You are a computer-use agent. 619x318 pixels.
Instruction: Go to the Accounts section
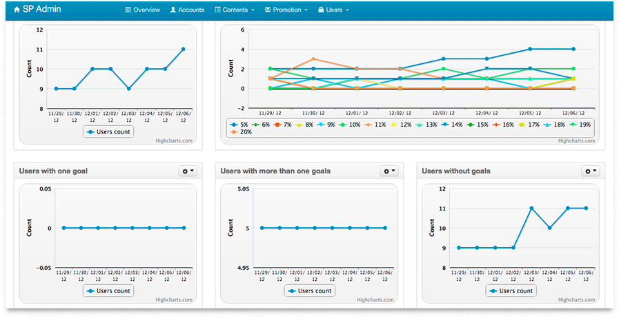coord(187,10)
